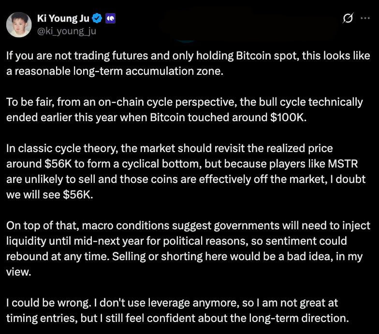Viewport: 379px width, 334px height.
Task: Click the paragraph about macro conditions
Action: 189,249
